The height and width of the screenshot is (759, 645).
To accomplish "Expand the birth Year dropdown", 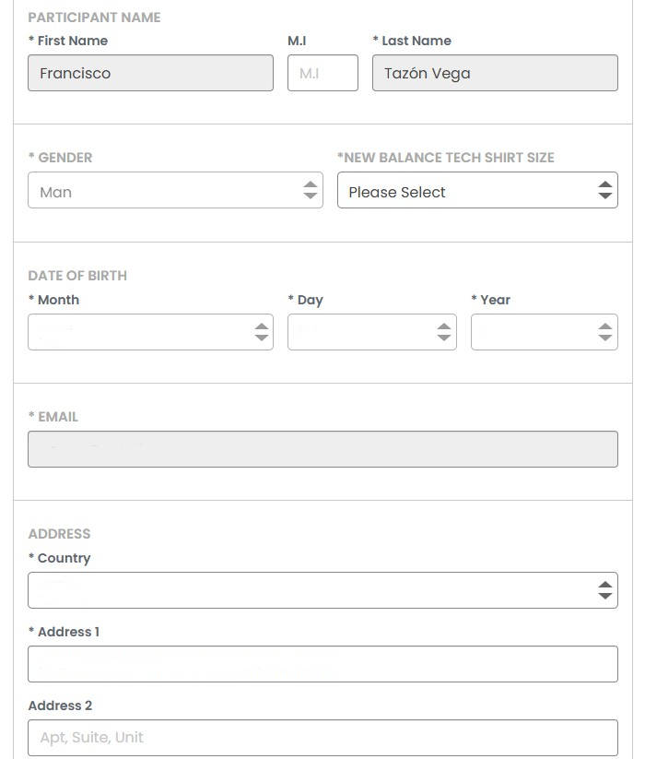I will 533,332.
